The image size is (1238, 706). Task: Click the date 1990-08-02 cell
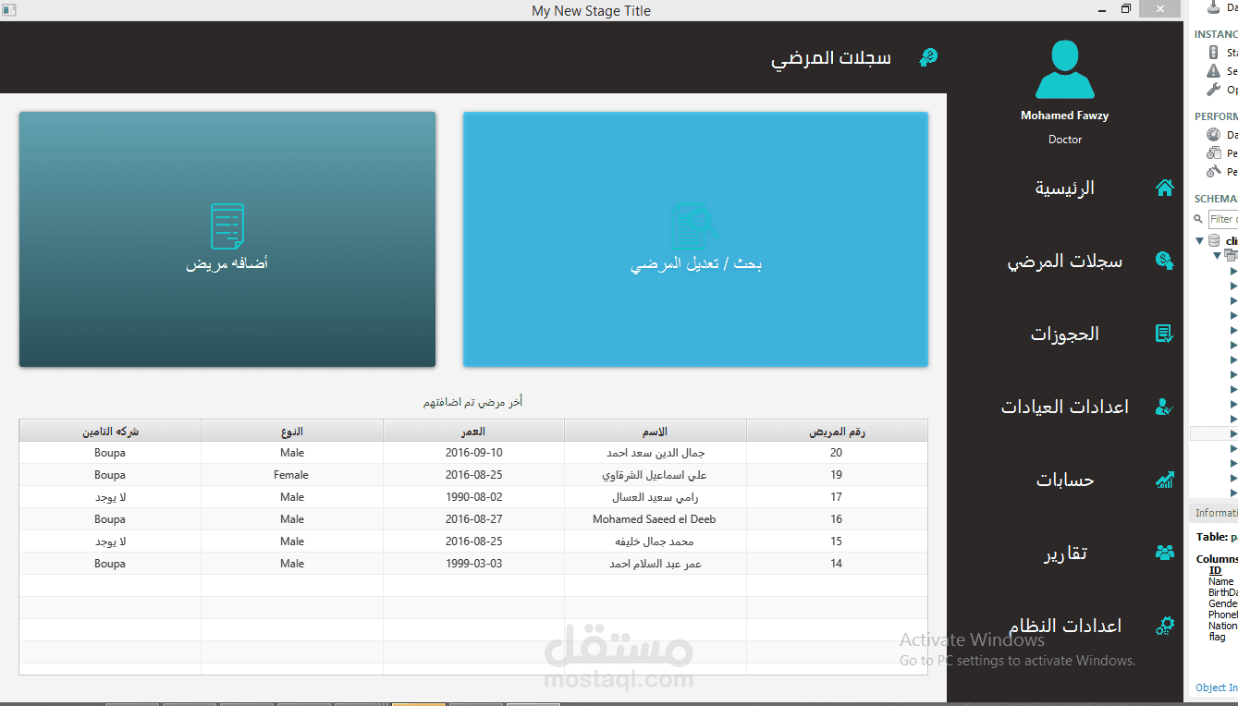click(473, 497)
